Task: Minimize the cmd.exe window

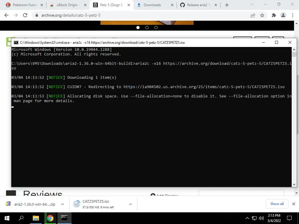Action: pyautogui.click(x=263, y=42)
